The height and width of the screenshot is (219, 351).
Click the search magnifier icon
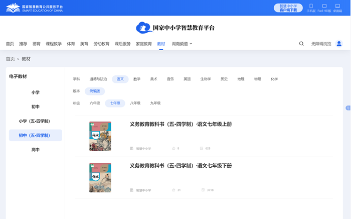pos(301,44)
